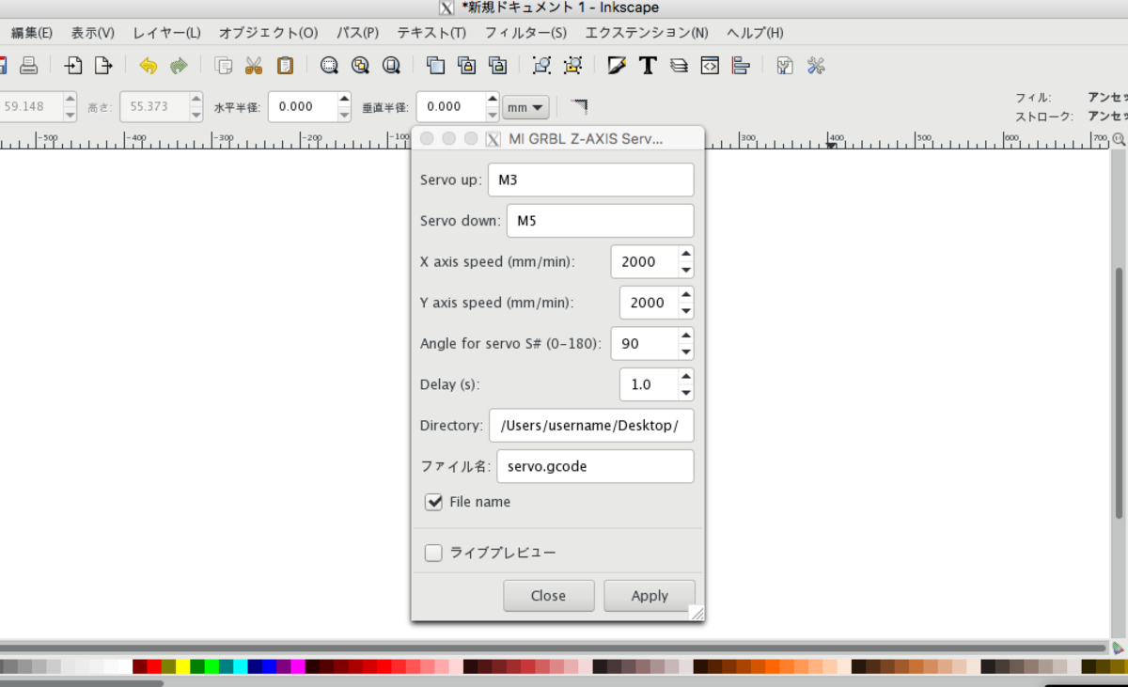The height and width of the screenshot is (687, 1128).
Task: Open the Fill and Stroke dialog
Action: [617, 66]
